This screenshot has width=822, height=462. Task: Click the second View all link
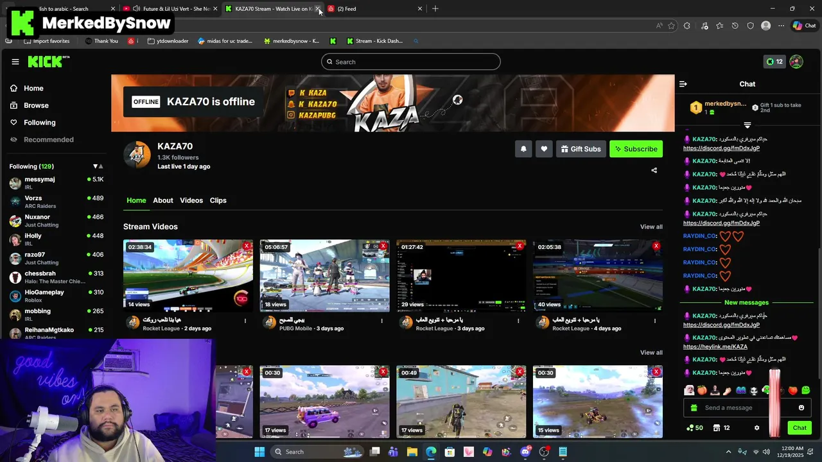coord(651,352)
